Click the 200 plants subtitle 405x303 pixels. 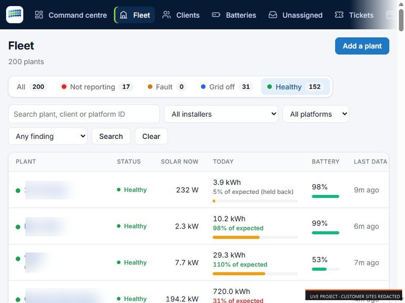click(26, 61)
